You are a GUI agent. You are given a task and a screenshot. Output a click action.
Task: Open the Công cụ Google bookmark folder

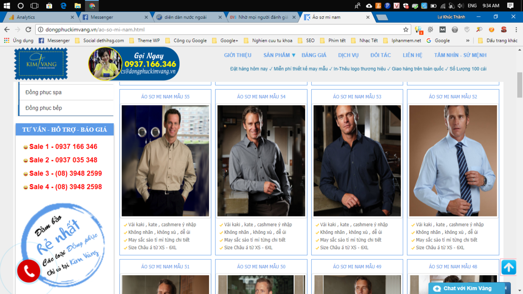[x=186, y=41]
